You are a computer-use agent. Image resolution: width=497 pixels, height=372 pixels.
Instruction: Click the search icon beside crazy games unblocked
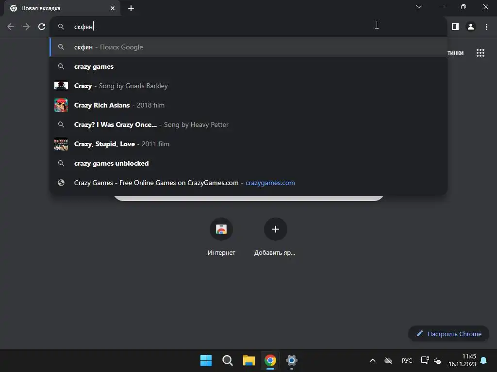click(61, 163)
